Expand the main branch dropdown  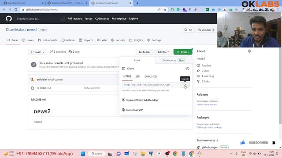[x=37, y=52]
